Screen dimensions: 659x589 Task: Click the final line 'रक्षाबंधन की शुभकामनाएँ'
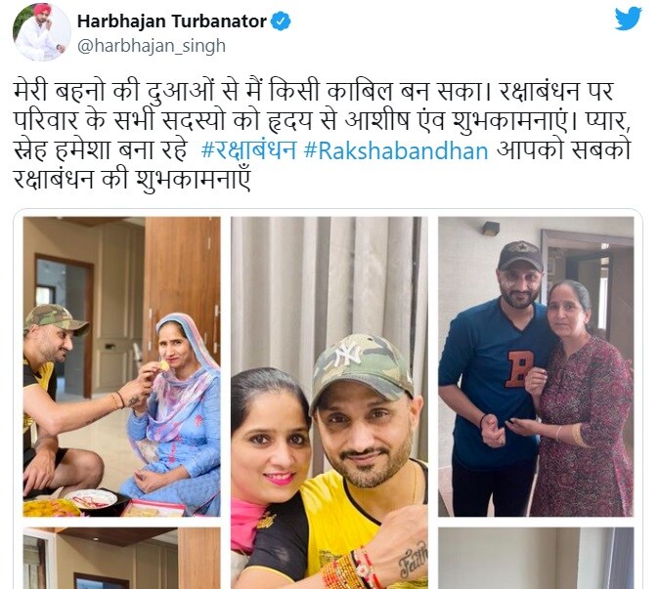click(132, 180)
